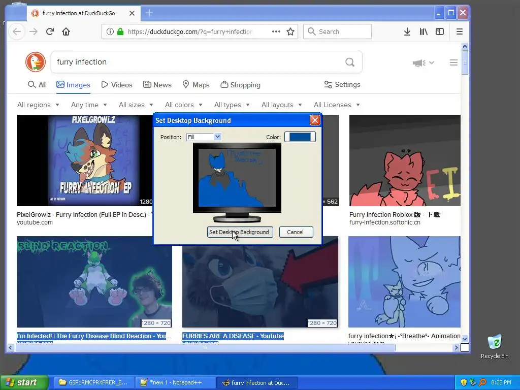Open the DuckDuckGo side menu icon

pos(453,62)
